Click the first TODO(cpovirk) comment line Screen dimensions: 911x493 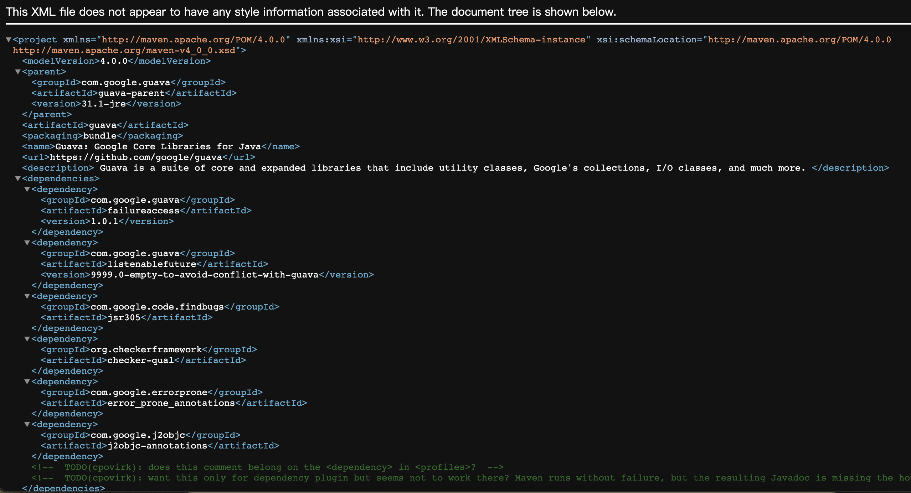[x=267, y=467]
